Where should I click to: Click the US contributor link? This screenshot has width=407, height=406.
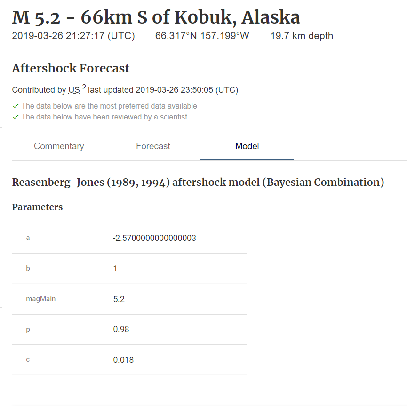[x=74, y=90]
